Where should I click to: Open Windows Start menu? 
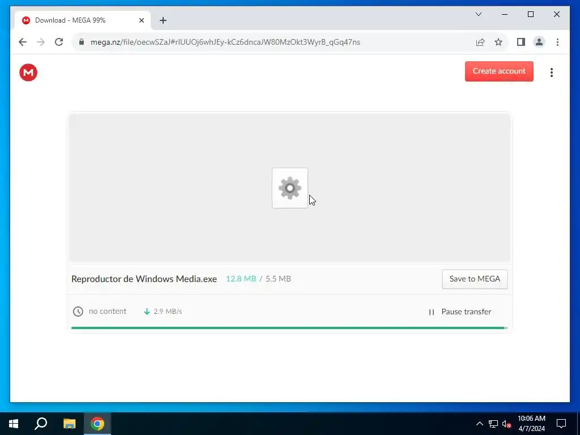point(14,424)
